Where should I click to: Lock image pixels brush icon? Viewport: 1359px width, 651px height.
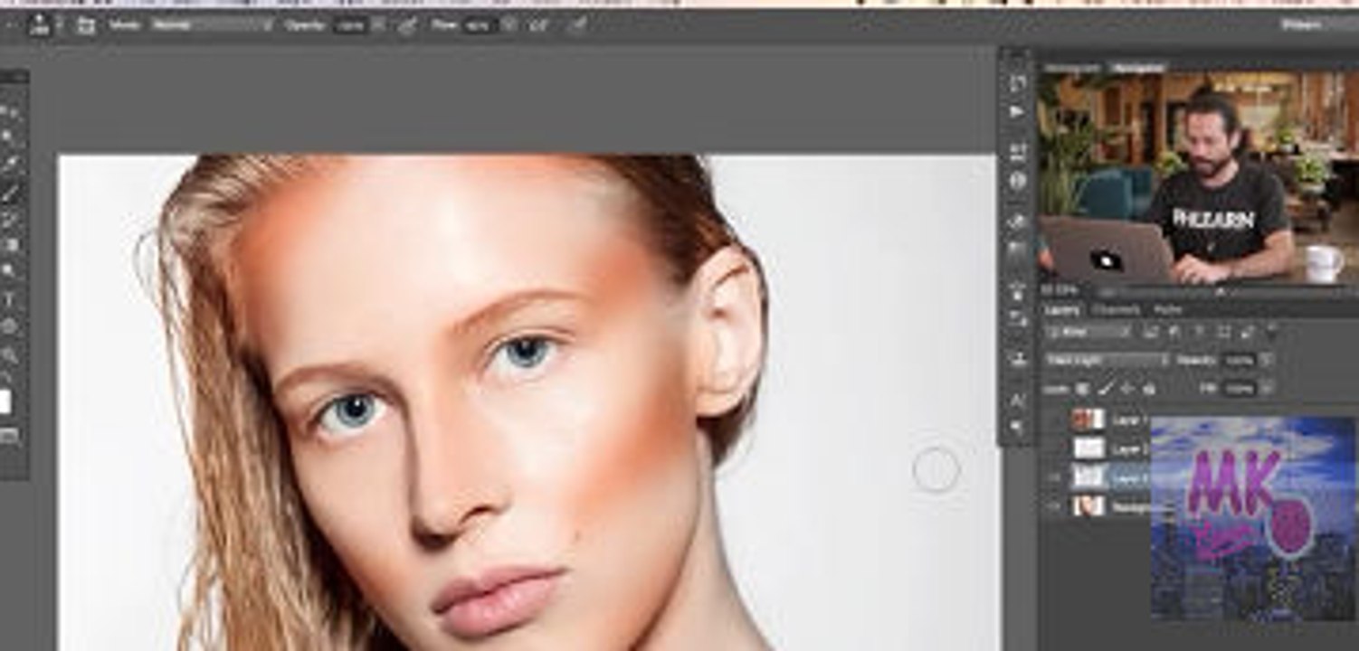pyautogui.click(x=1105, y=389)
